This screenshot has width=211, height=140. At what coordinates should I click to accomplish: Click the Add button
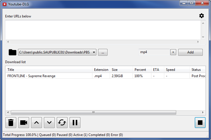point(190,52)
